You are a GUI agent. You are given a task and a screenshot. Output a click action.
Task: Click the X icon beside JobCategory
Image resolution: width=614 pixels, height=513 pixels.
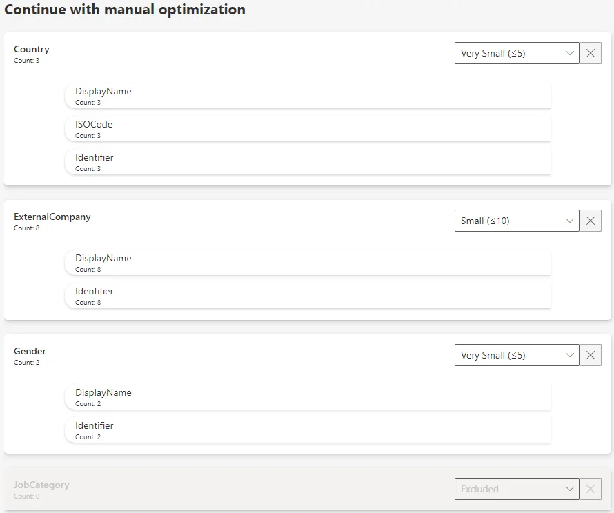591,489
